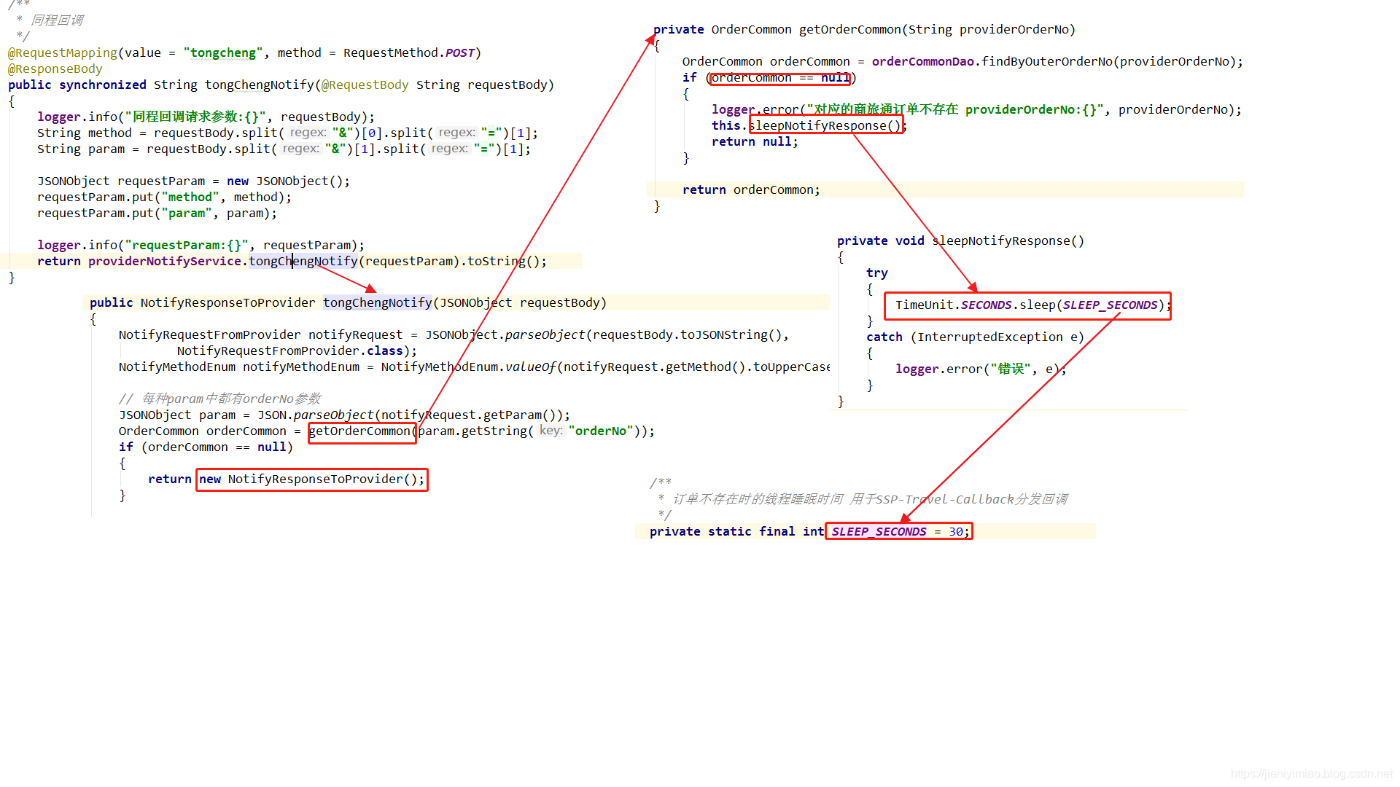
Task: Click 'NotifyRequestFromProvider notifyRequest' declaration
Action: pos(260,334)
